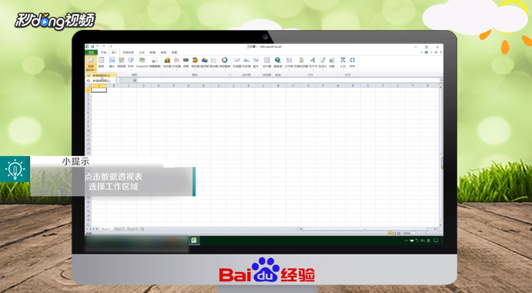Switch to Normal view in the status bar

click(x=390, y=234)
